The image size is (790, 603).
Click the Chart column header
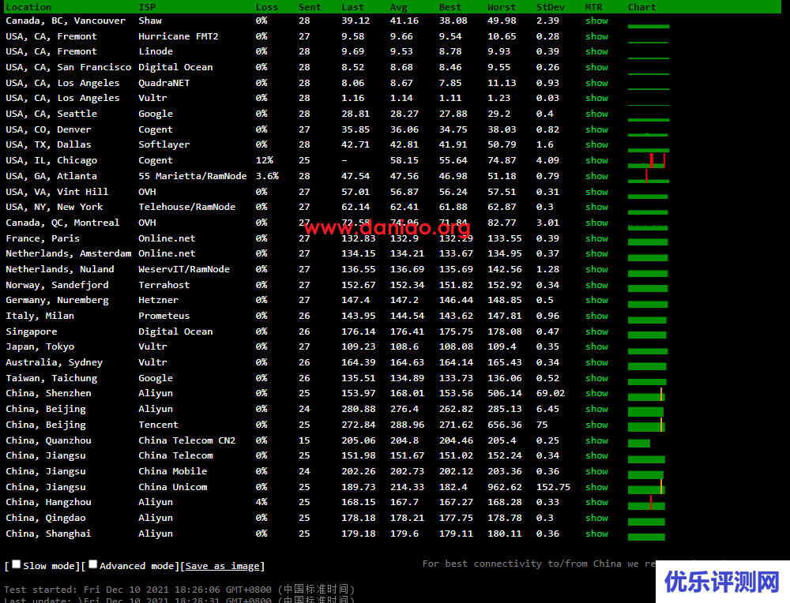coord(641,7)
